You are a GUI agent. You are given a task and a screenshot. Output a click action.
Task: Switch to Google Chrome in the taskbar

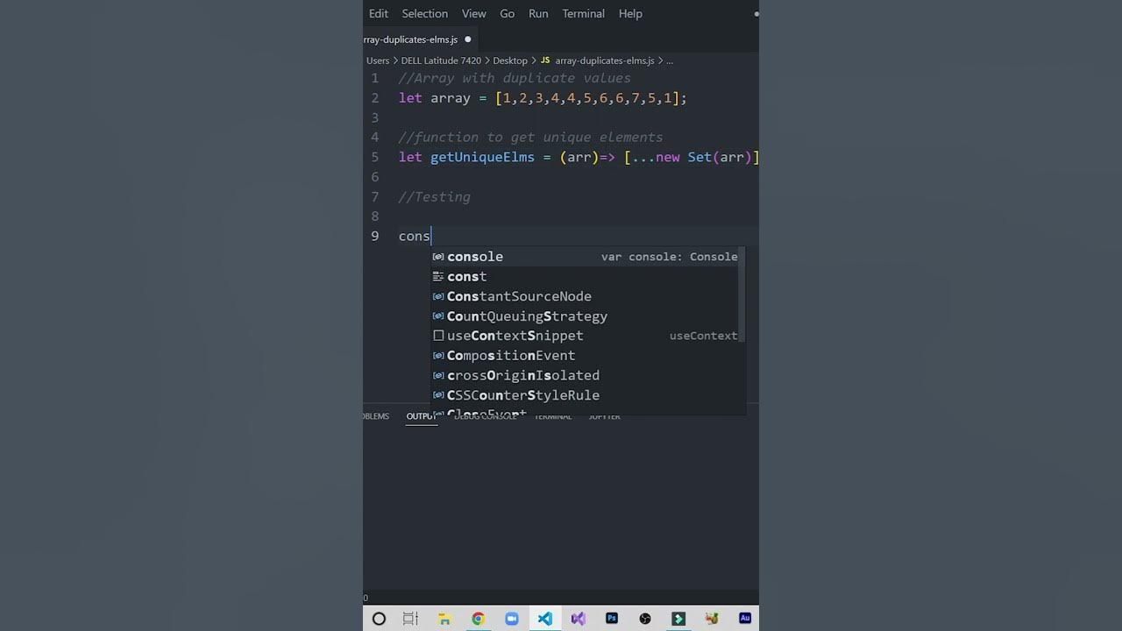point(478,619)
